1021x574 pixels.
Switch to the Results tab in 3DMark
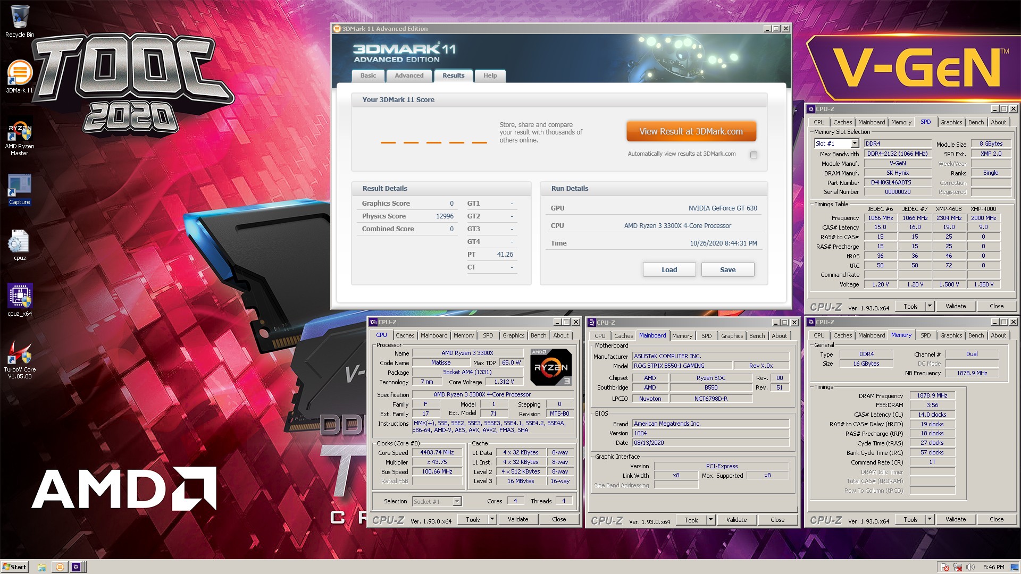[453, 75]
